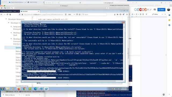172x97 pixels.
Task: Collapse the Working with Command Line Interface node
Action: pos(11,39)
